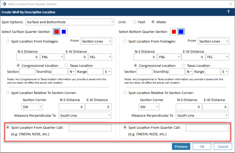Focus bottom corner N-S Distance field
The image size is (235, 153).
(189, 107)
